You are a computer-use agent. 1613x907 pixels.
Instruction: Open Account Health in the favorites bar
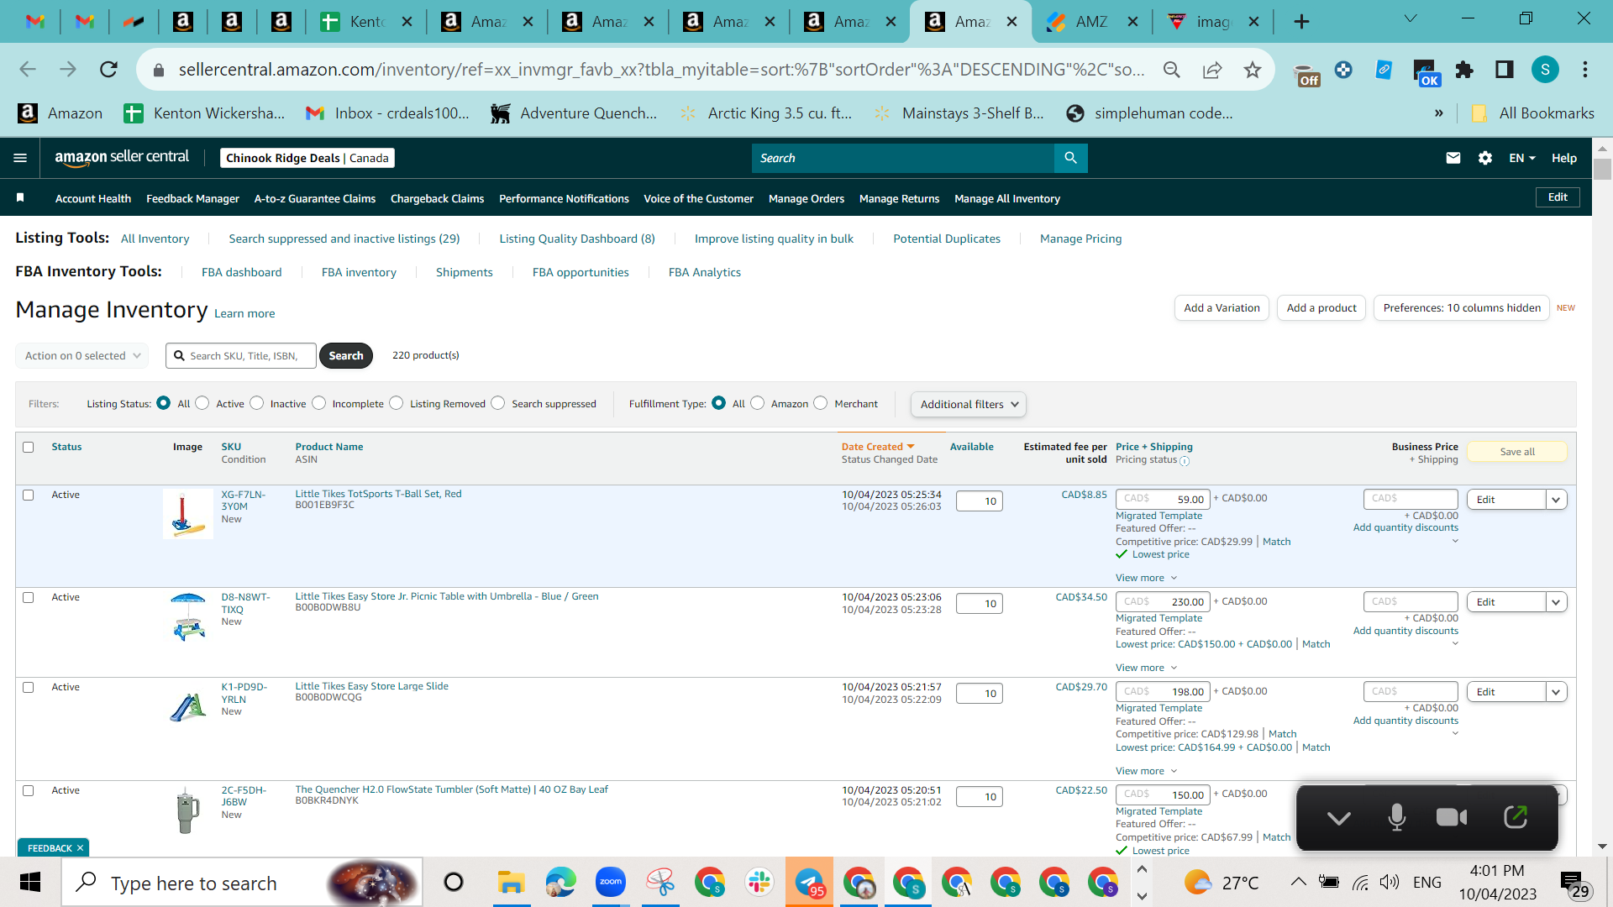click(x=93, y=198)
